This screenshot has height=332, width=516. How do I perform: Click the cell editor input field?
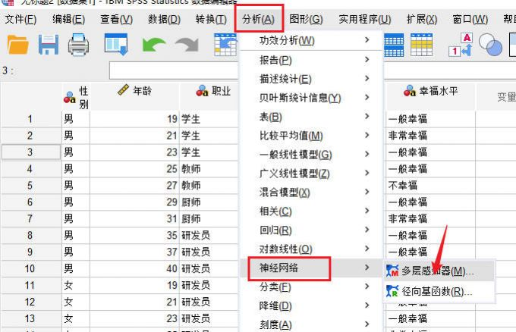coord(173,70)
